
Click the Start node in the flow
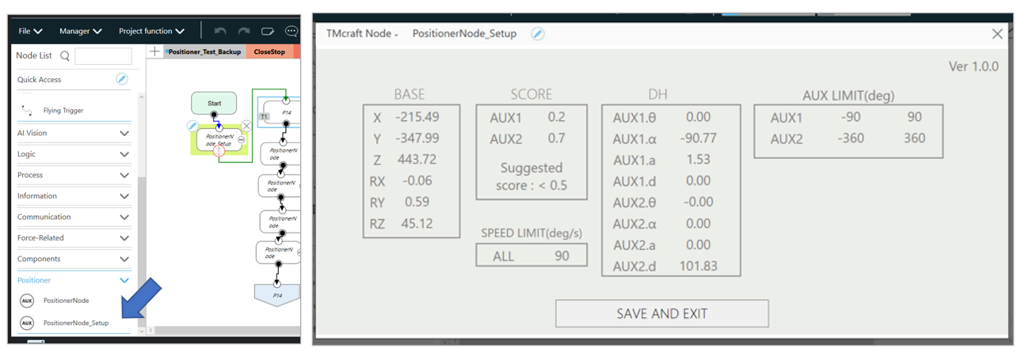pyautogui.click(x=214, y=103)
